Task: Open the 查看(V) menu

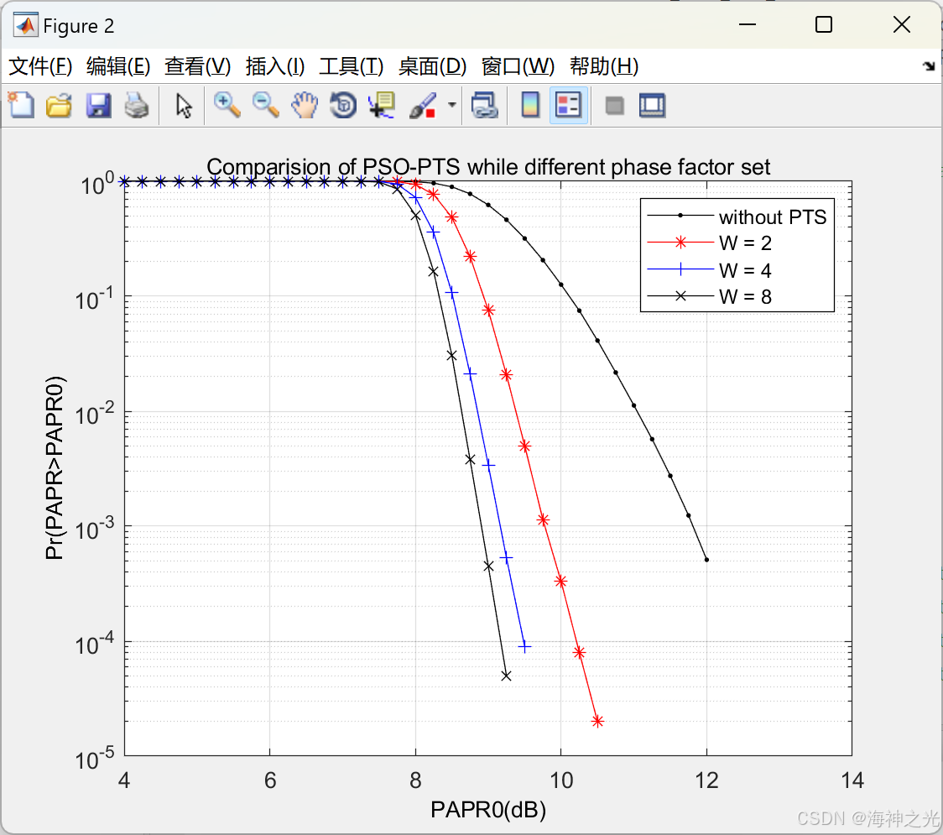Action: point(198,66)
